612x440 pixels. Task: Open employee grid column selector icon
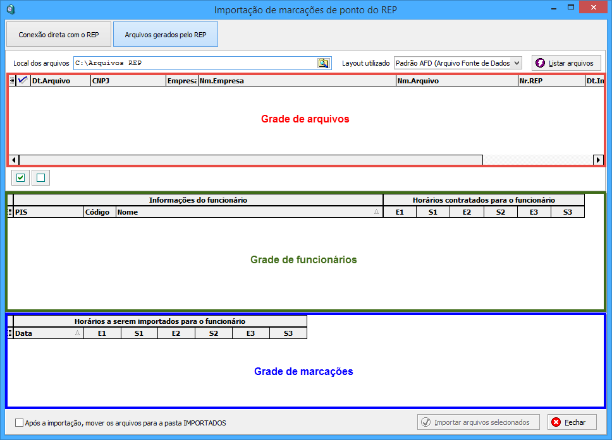pyautogui.click(x=10, y=212)
